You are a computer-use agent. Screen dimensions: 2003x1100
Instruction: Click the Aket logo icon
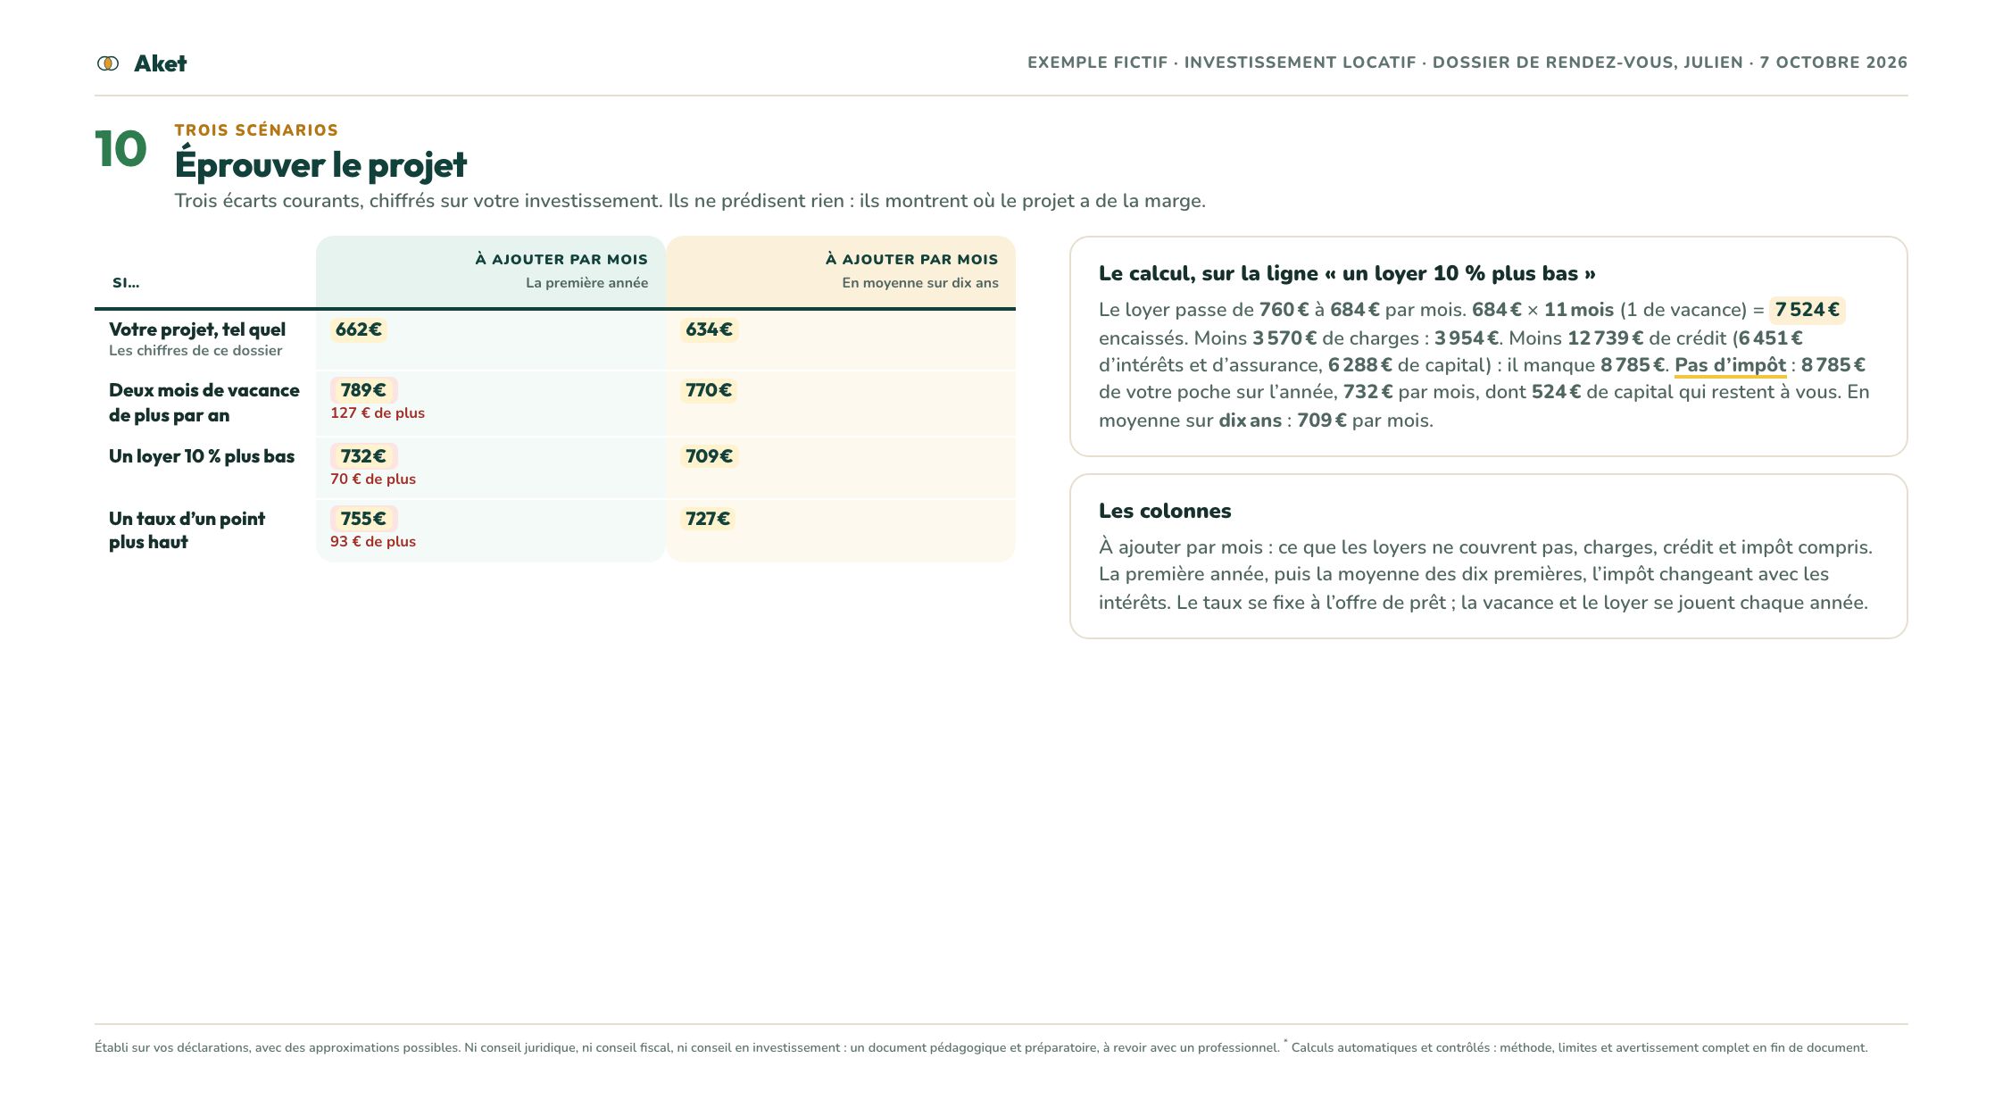(x=108, y=63)
